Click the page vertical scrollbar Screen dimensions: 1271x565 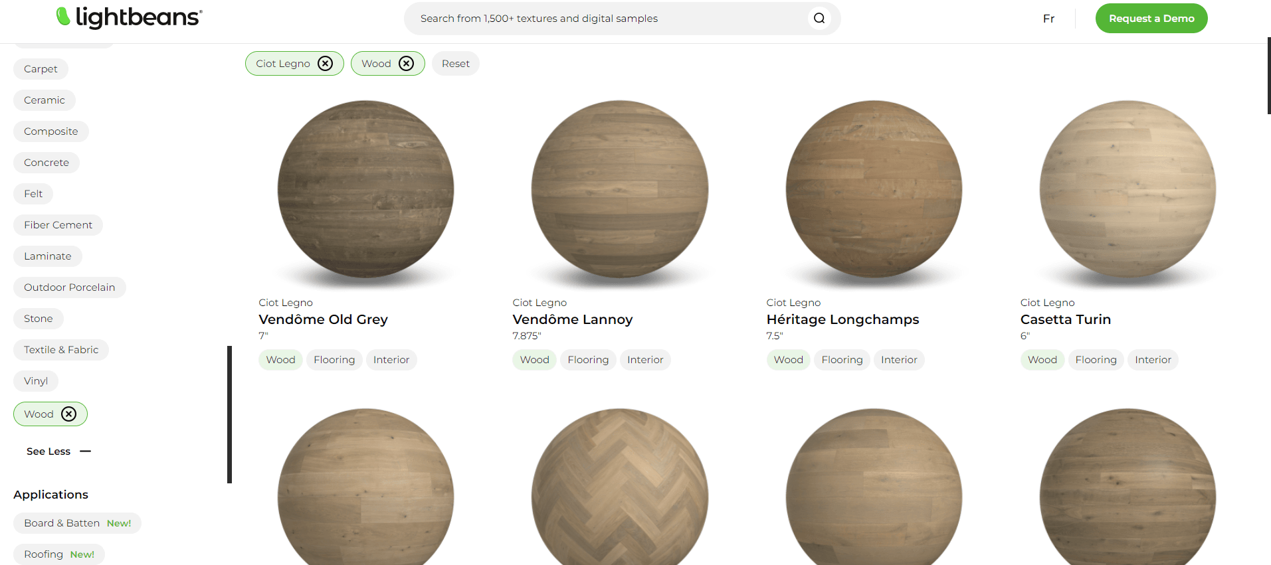[1269, 76]
